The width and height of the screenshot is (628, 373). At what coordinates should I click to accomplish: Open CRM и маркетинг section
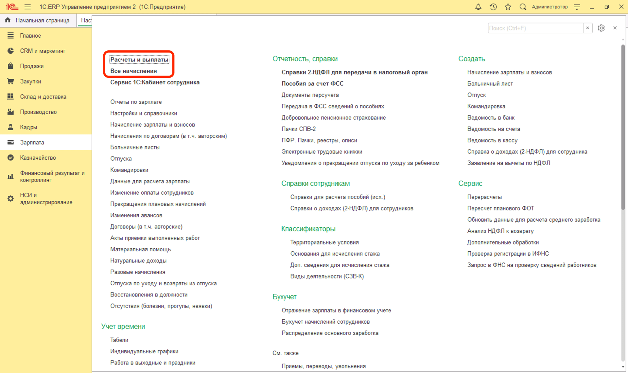pos(43,51)
